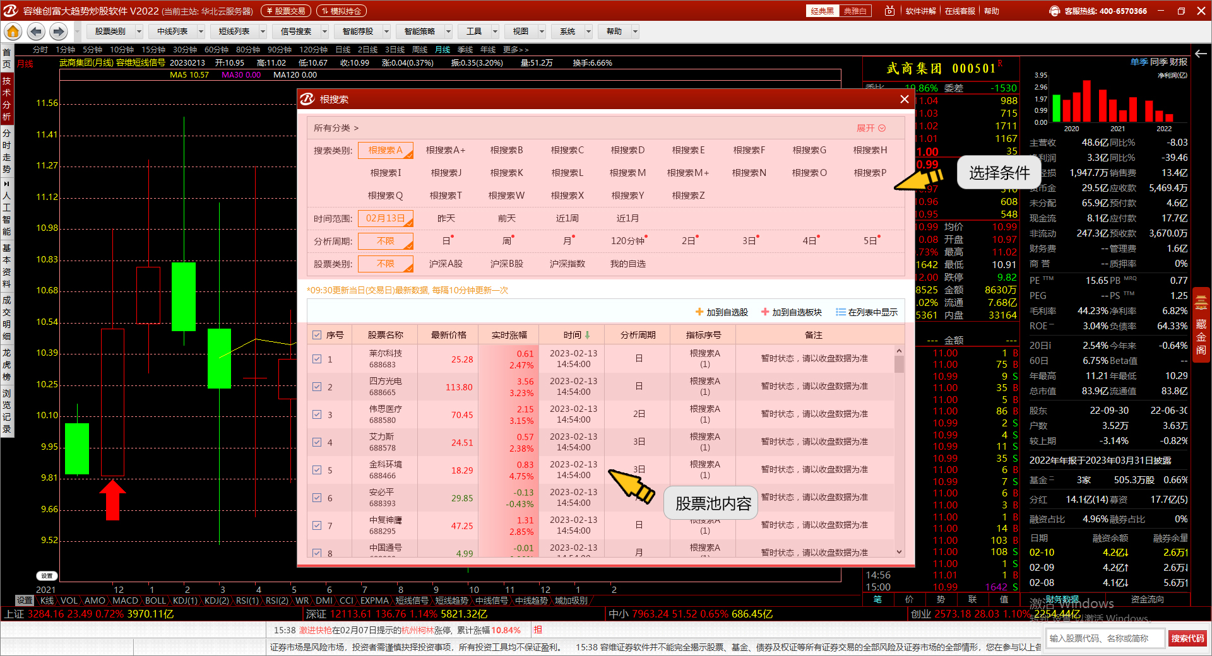Select the BOLL indicator tab
Viewport: 1212px width, 656px height.
(x=155, y=600)
